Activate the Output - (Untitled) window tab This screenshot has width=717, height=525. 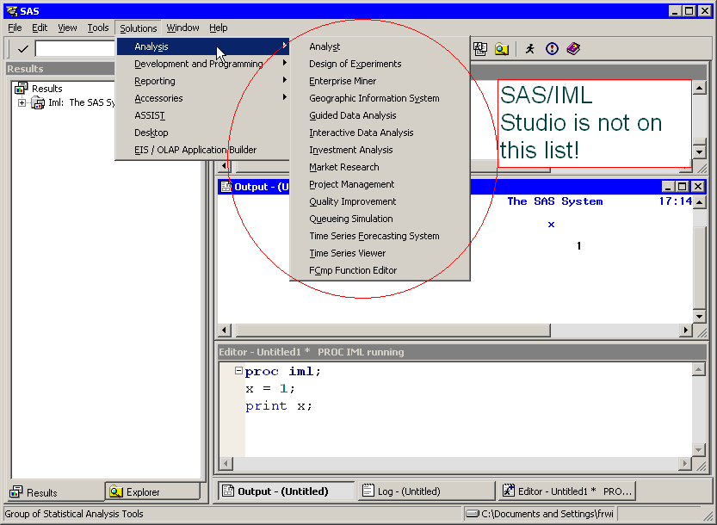coord(286,491)
